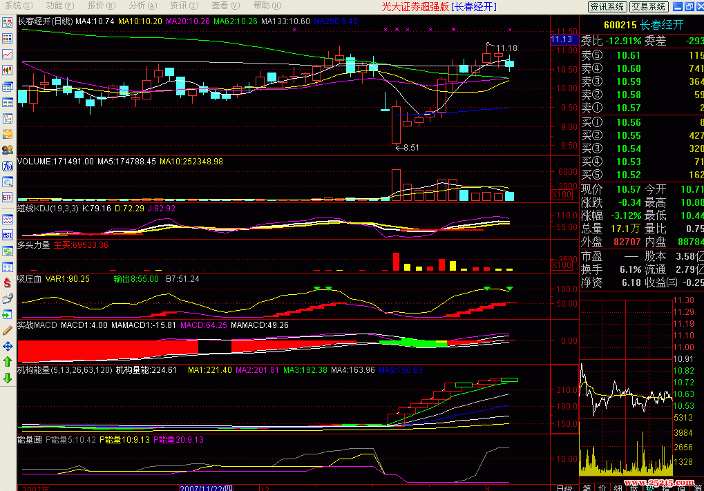Click the stock code 600215 header

[620, 25]
